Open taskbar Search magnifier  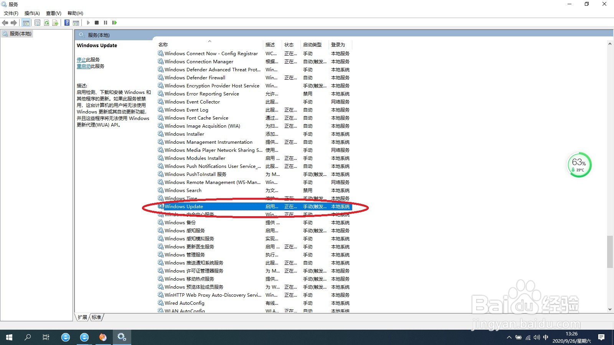click(x=28, y=337)
